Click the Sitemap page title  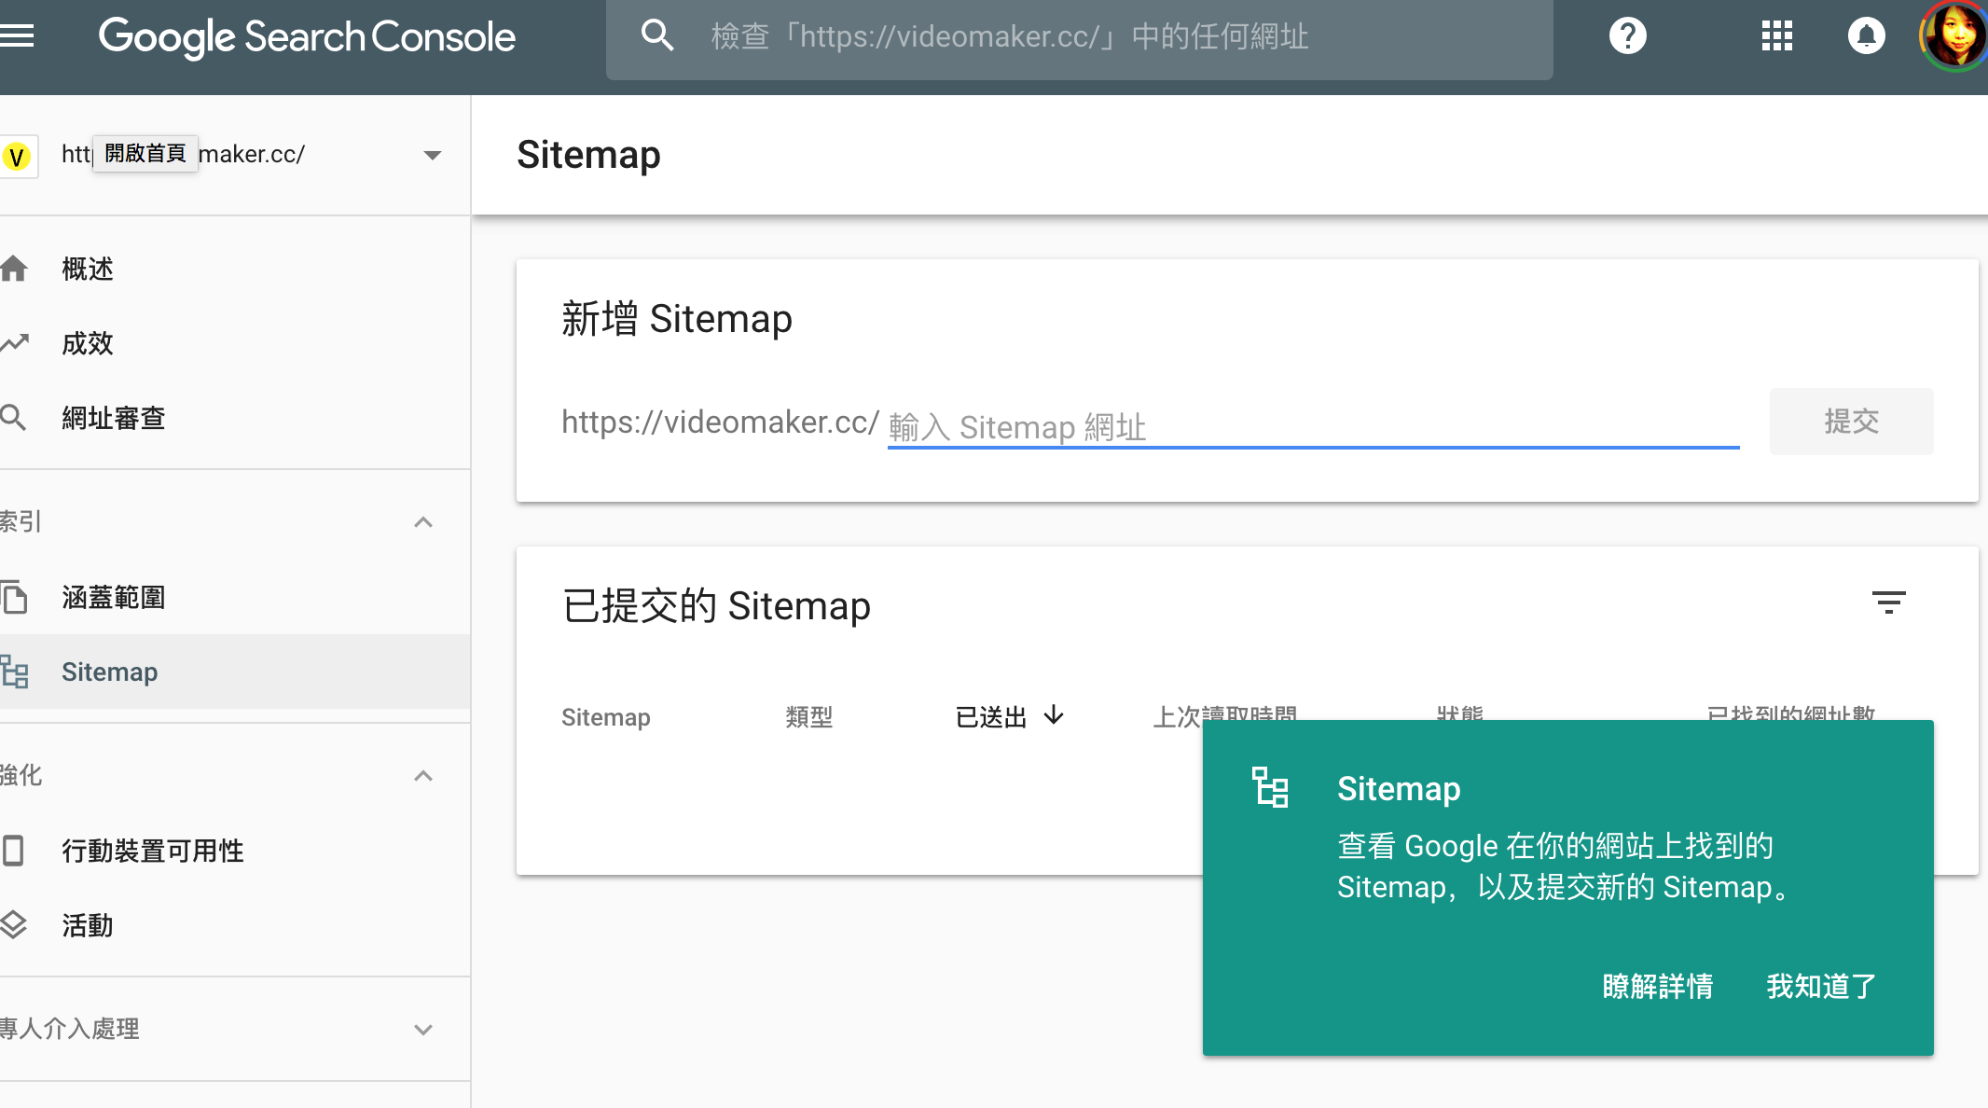pos(588,155)
